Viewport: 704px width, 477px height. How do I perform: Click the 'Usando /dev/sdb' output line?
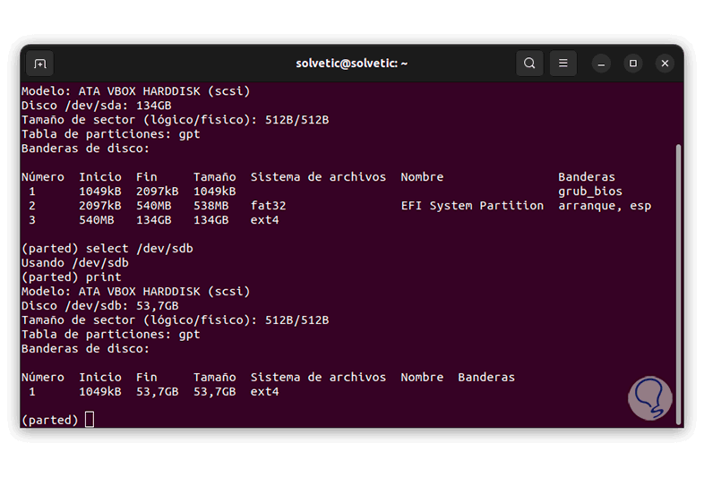74,263
